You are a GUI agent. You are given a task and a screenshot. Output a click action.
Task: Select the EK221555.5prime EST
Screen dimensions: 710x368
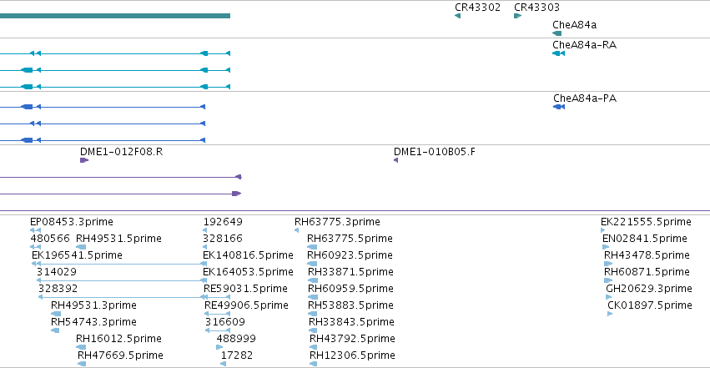(x=602, y=230)
